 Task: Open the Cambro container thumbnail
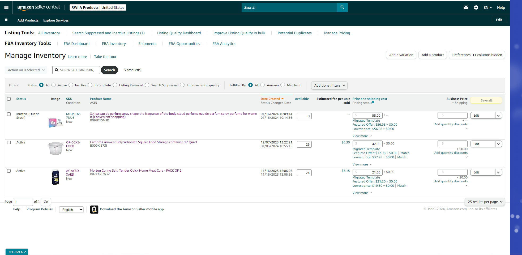(x=55, y=148)
